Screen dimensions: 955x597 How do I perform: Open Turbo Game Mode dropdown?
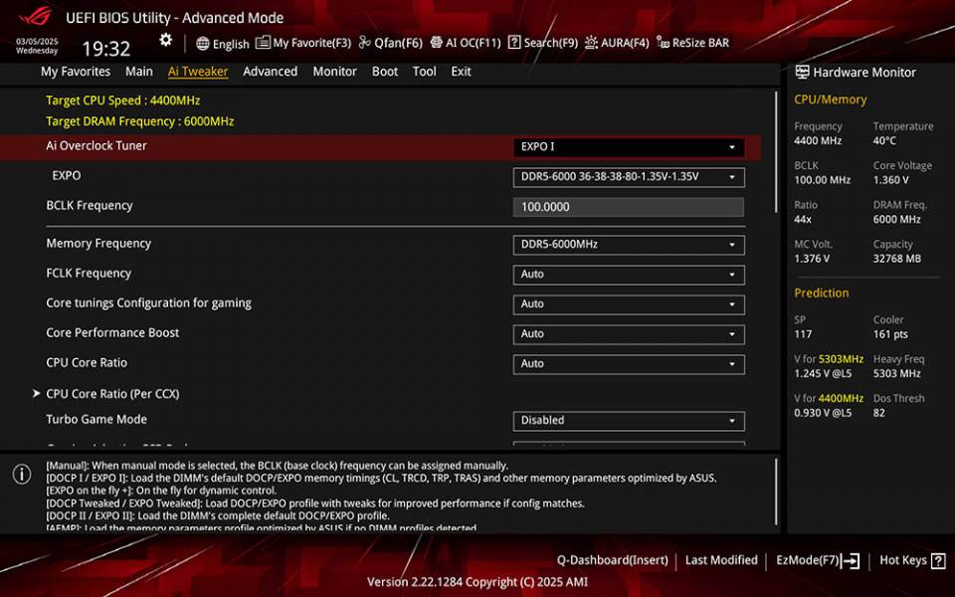[629, 420]
